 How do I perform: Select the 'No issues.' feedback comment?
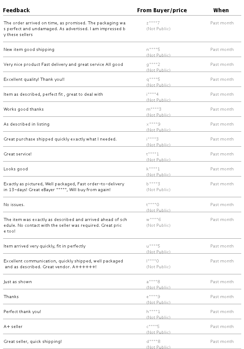[14, 205]
